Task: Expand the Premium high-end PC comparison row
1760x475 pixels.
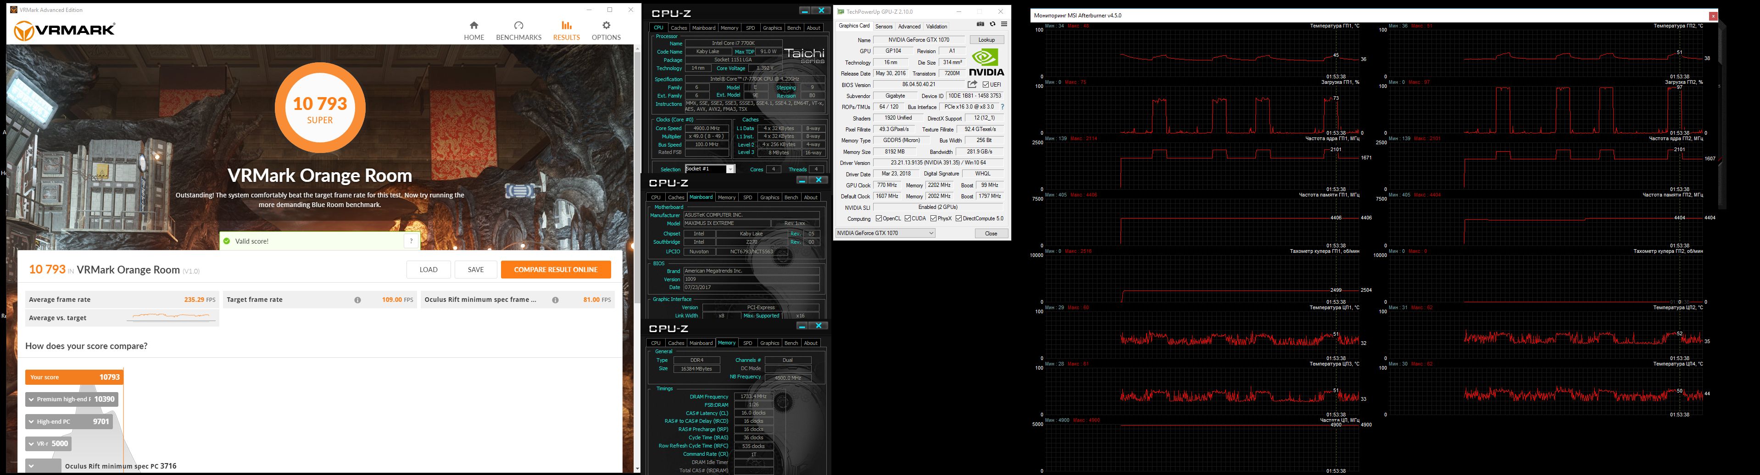Action: click(72, 399)
